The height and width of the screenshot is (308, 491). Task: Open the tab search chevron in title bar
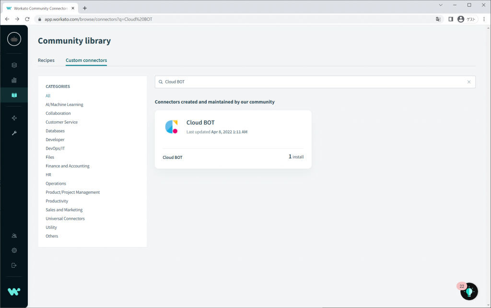point(441,5)
